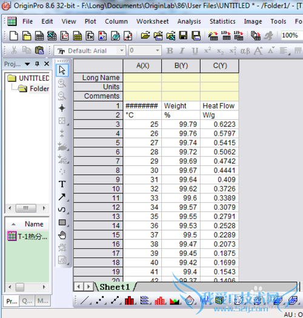The height and width of the screenshot is (318, 303).
Task: Toggle Subscript formatting
Action: pos(220,51)
